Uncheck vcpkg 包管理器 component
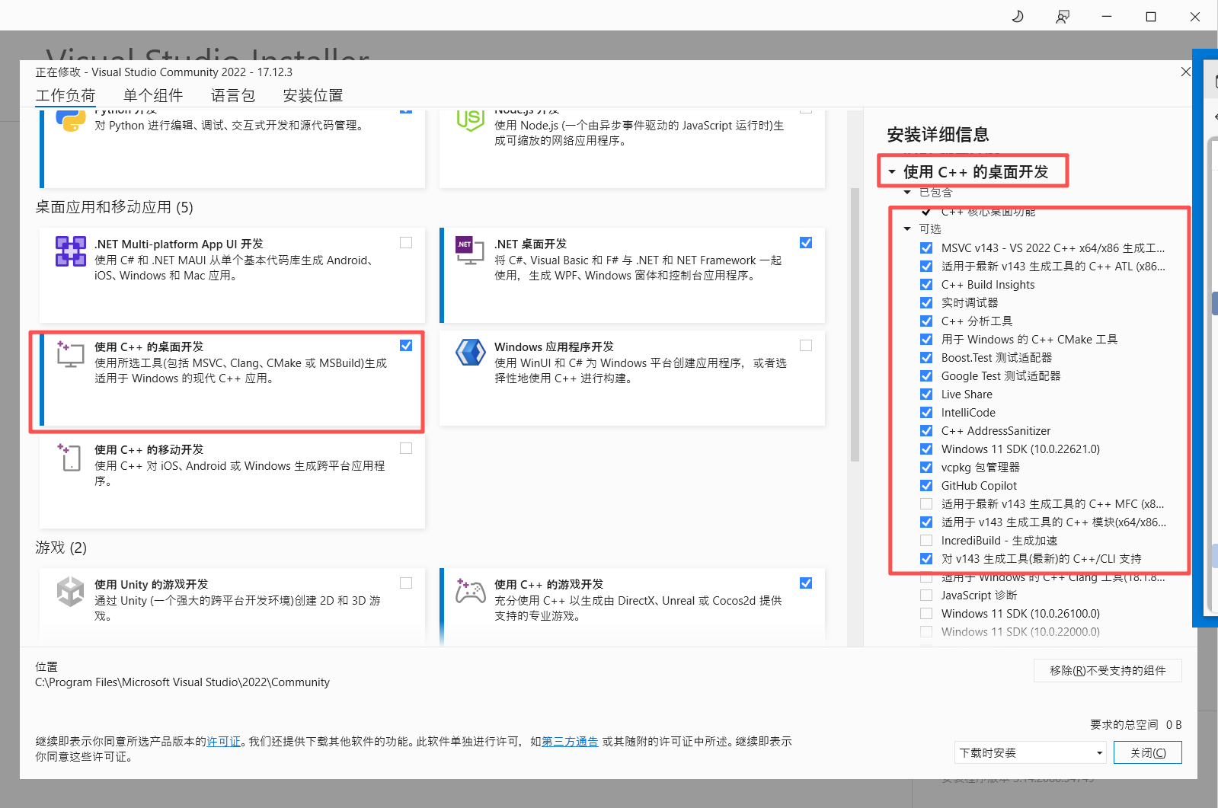Screen dimensions: 1218x808 pos(926,468)
